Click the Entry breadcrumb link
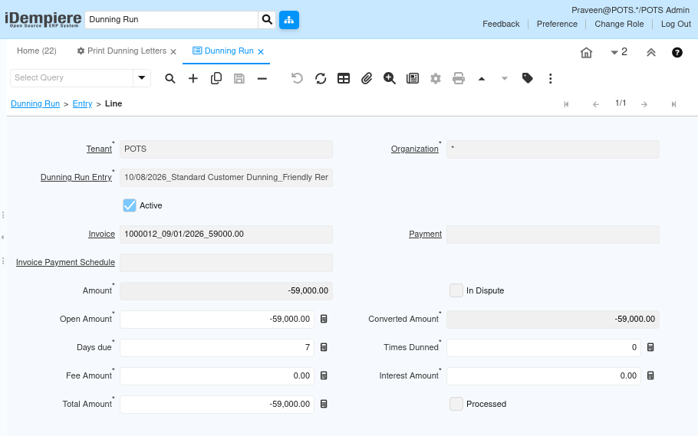 pyautogui.click(x=82, y=103)
